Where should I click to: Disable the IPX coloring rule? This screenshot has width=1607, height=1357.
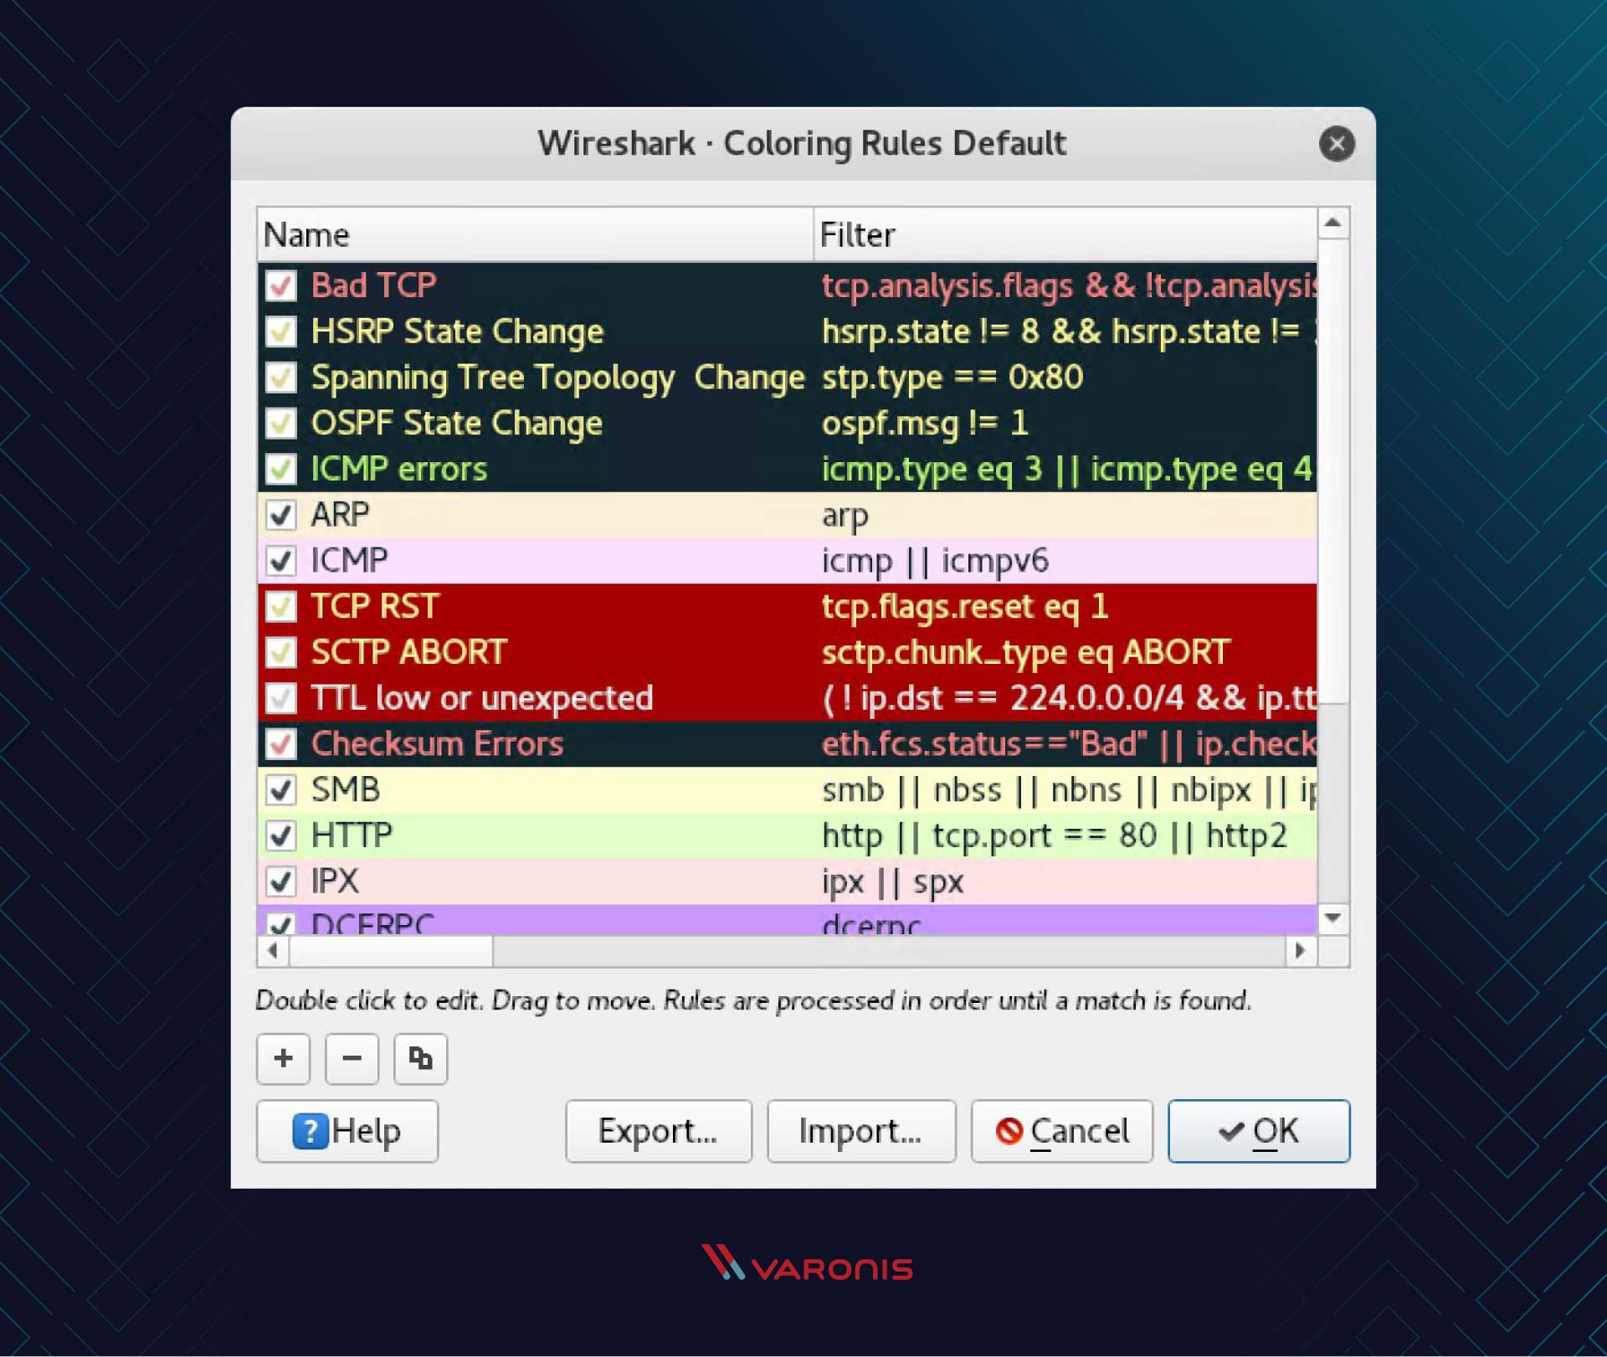click(x=280, y=882)
